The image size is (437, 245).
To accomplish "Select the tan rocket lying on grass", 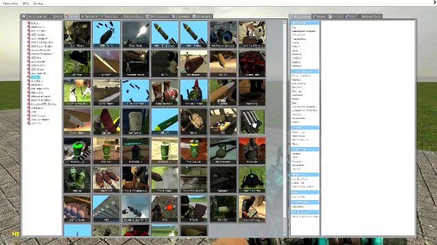I will (223, 93).
